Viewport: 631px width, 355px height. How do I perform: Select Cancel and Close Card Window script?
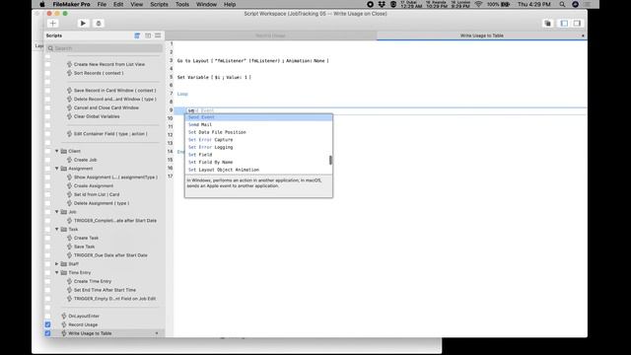[106, 107]
